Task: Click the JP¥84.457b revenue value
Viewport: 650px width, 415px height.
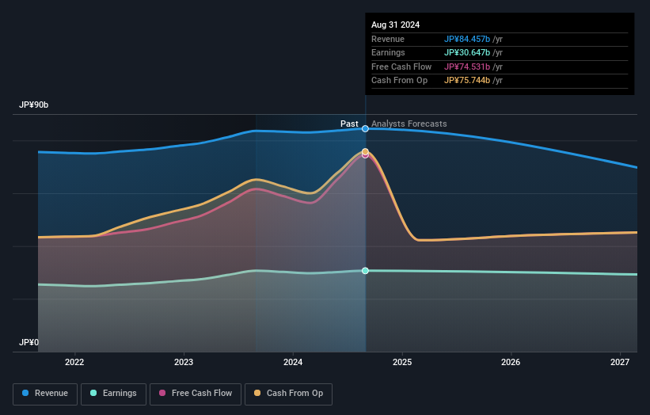Action: (x=467, y=39)
